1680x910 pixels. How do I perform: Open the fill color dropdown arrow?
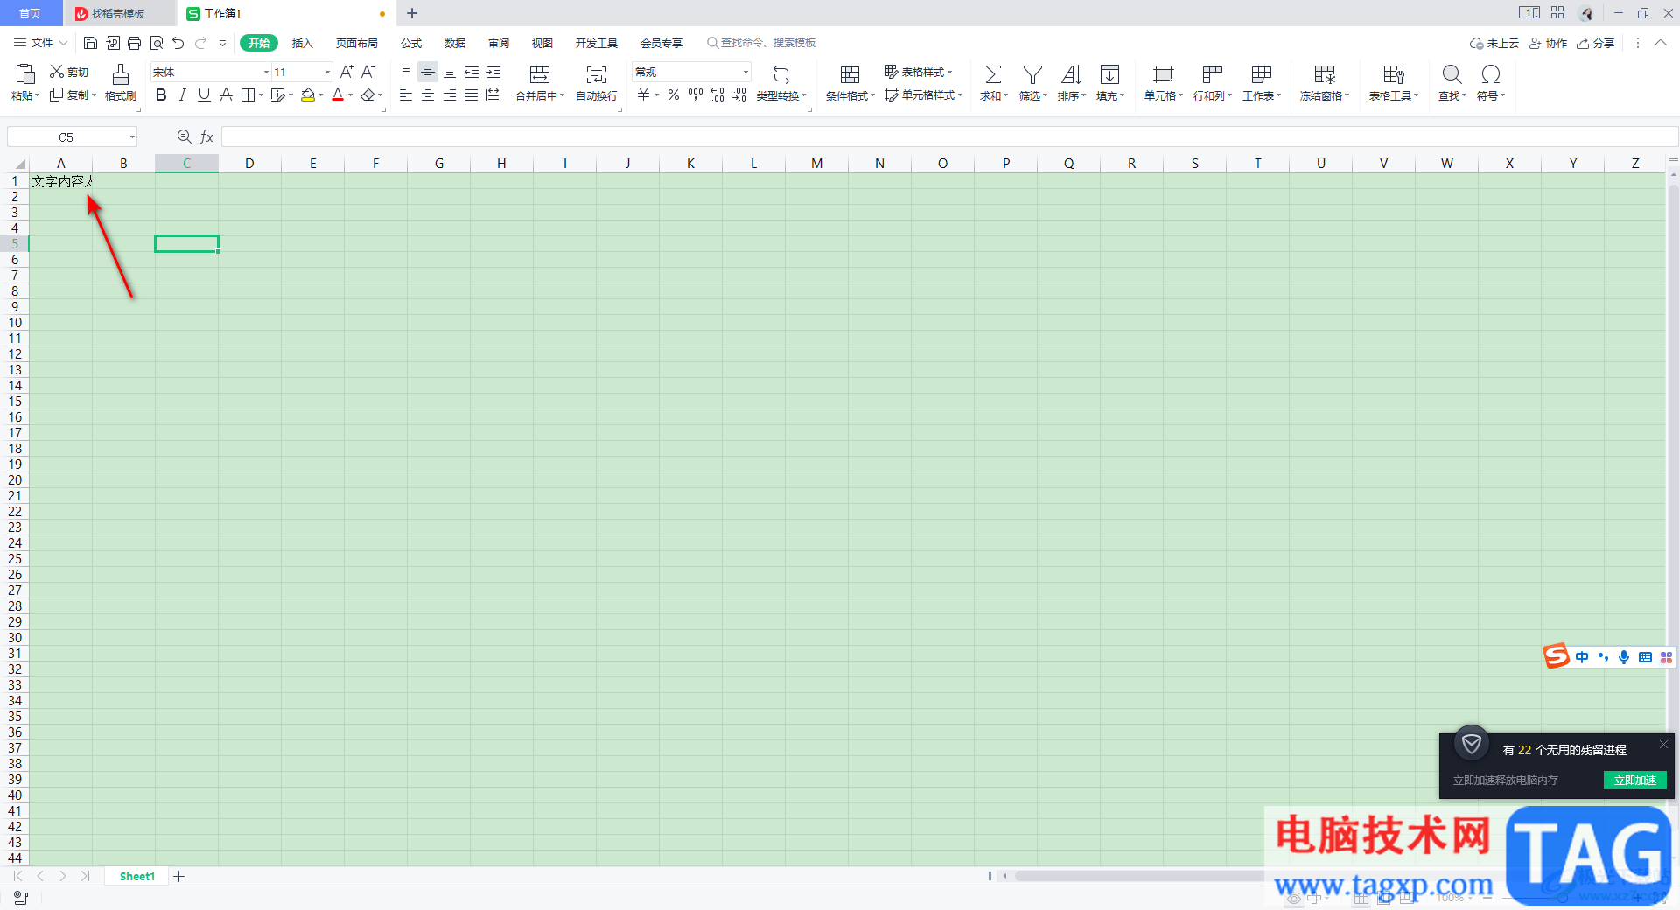321,95
